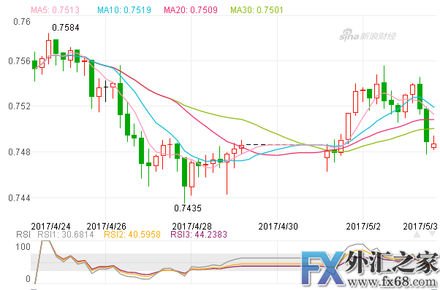Click the RSI axis label 100
The height and width of the screenshot is (290, 440).
point(23,247)
